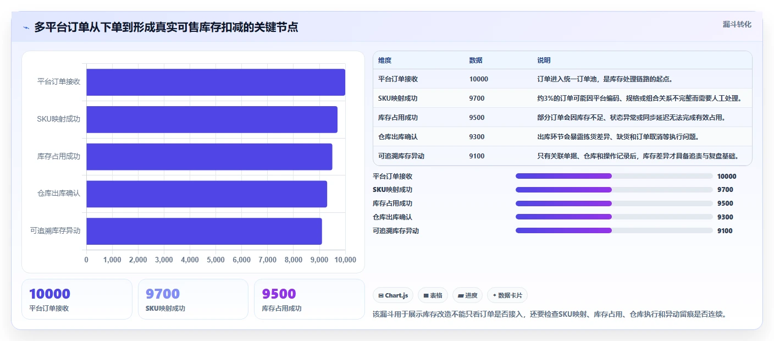Click the SKU映射成功 label on chart y-axis
The width and height of the screenshot is (774, 341).
click(59, 119)
